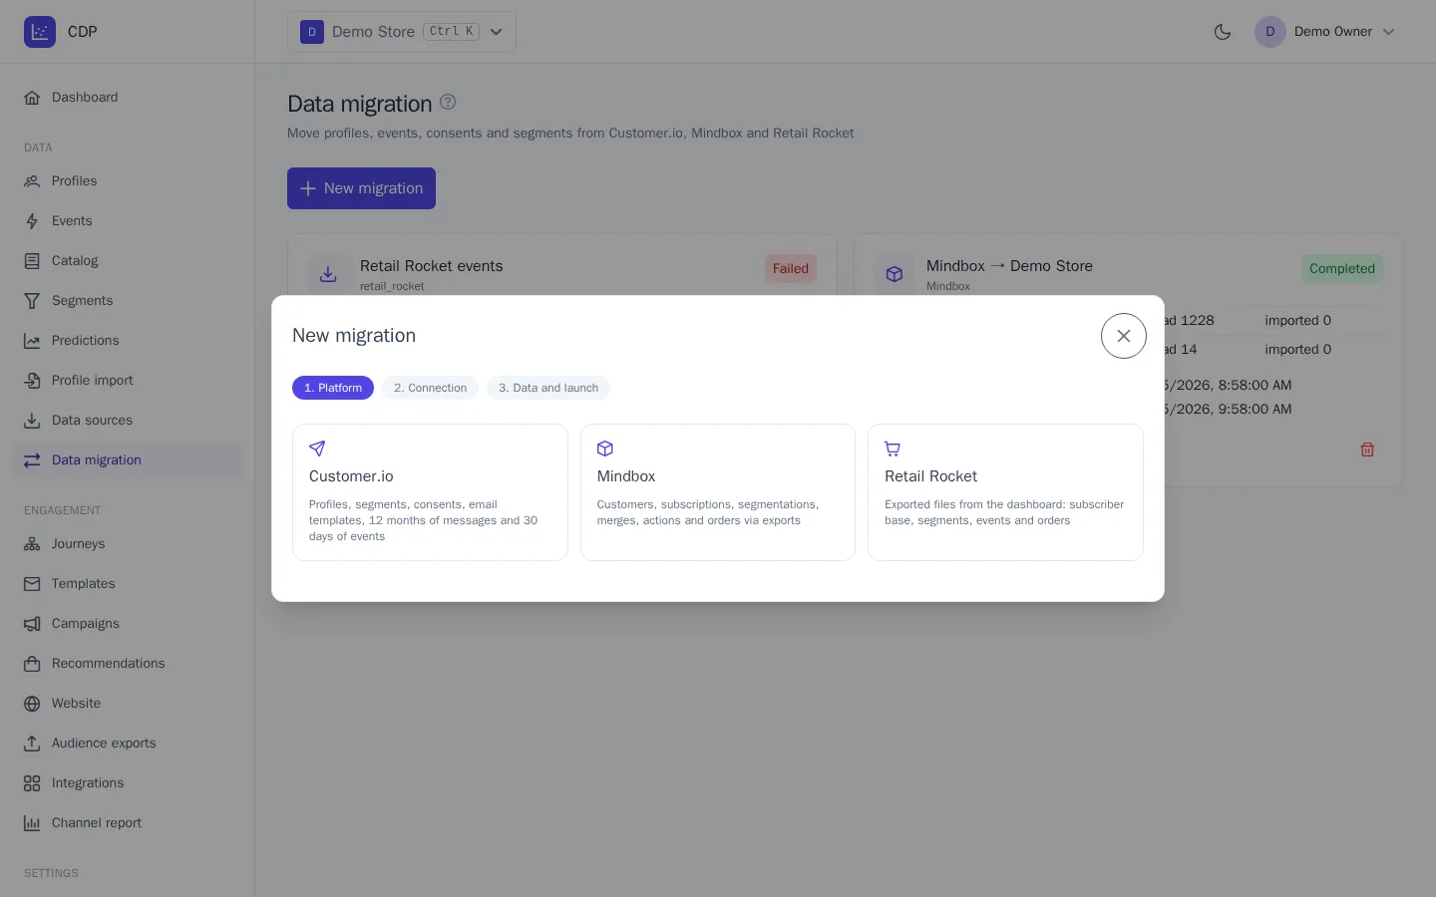
Task: Select Data migration sidebar item
Action: (x=128, y=460)
